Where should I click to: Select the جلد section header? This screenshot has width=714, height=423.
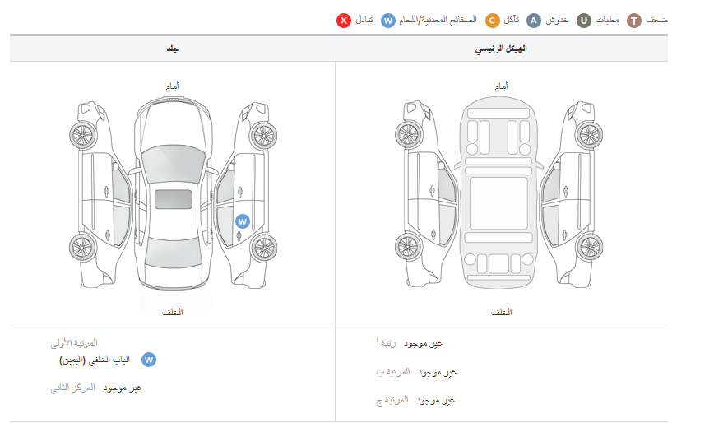(173, 49)
